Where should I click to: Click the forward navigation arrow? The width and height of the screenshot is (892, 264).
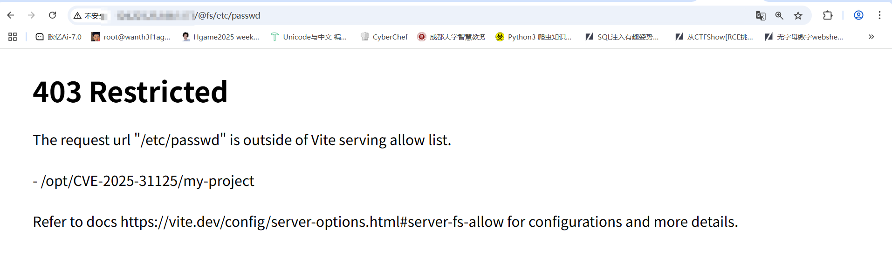point(31,15)
